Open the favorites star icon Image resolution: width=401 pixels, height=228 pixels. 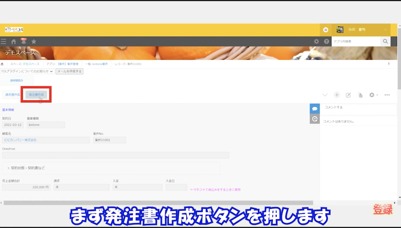pos(34,41)
